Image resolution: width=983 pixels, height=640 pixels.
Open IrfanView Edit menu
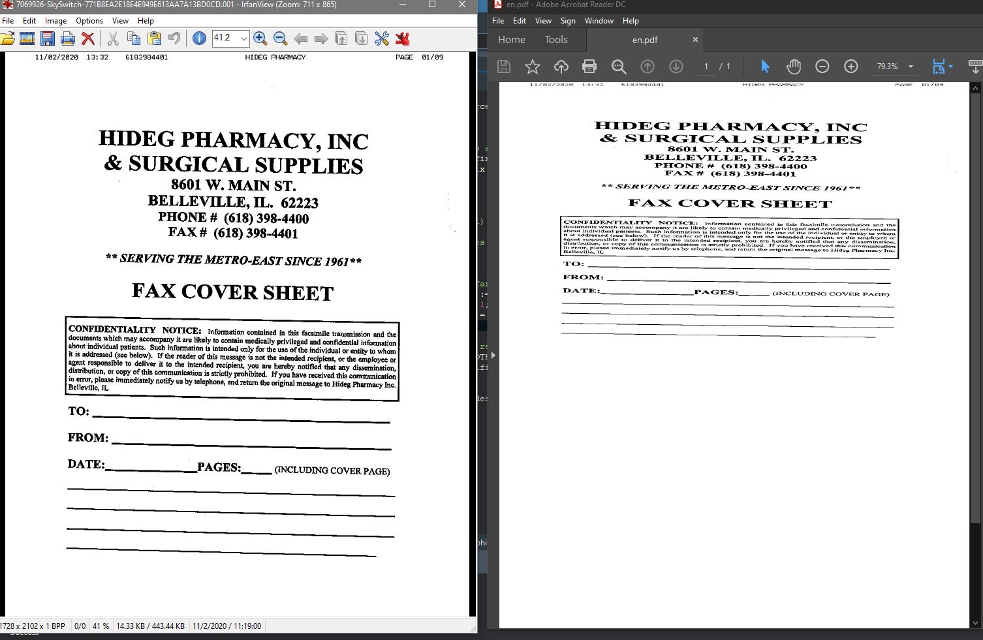(x=29, y=21)
